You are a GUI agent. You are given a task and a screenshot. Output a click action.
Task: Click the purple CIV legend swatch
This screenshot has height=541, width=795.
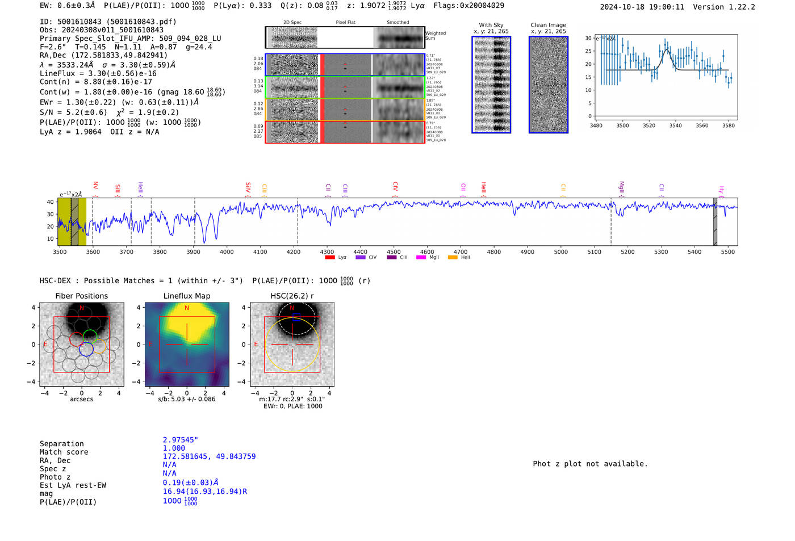click(x=360, y=257)
